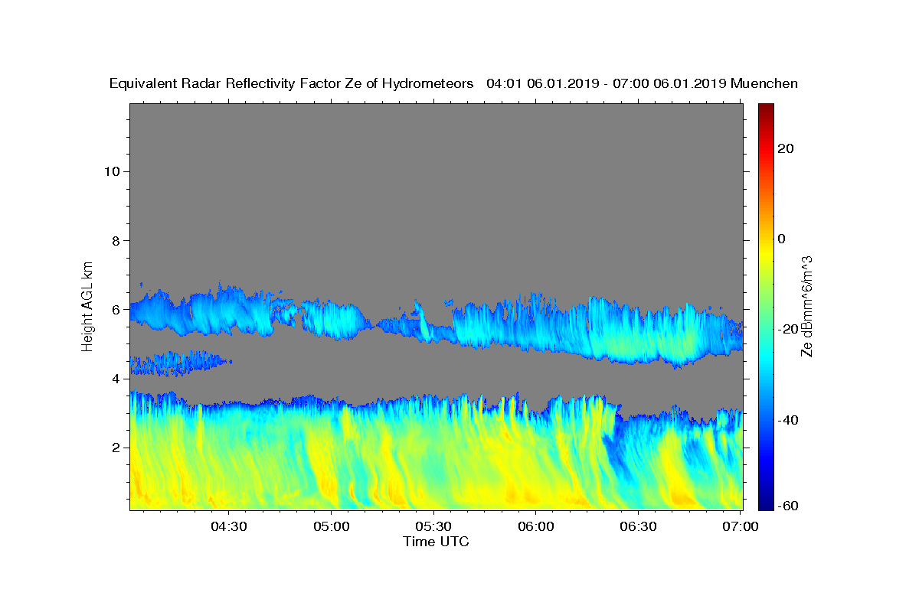Click the colorbar label '0'
The height and width of the screenshot is (612, 919).
pos(781,239)
